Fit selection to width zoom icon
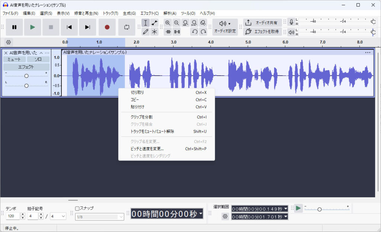The width and height of the screenshot is (381, 232). 185,23
